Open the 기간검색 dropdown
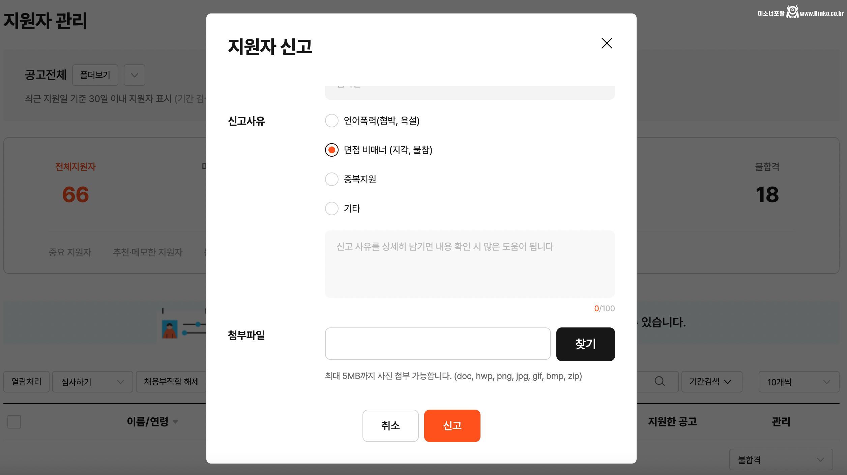 [x=711, y=382]
